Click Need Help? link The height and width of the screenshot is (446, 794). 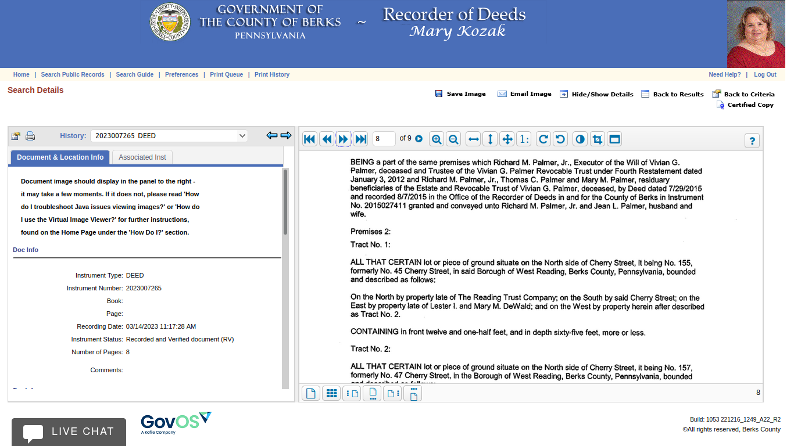(725, 74)
